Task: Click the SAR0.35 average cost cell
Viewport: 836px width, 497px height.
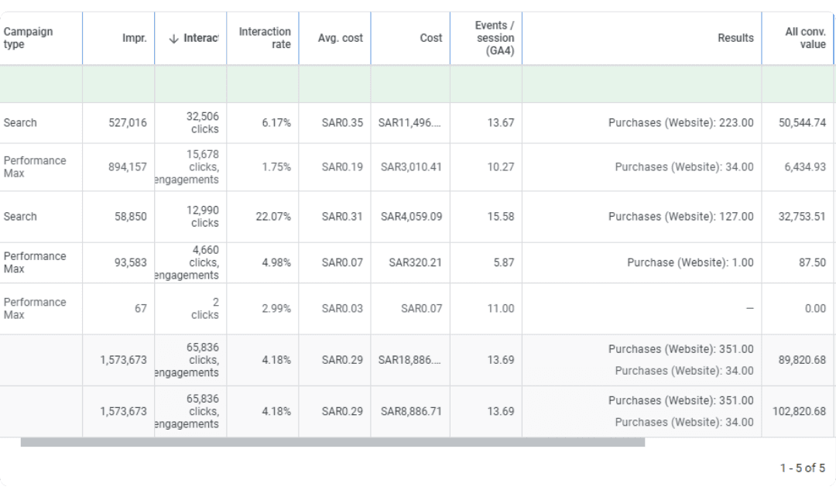Action: tap(342, 122)
